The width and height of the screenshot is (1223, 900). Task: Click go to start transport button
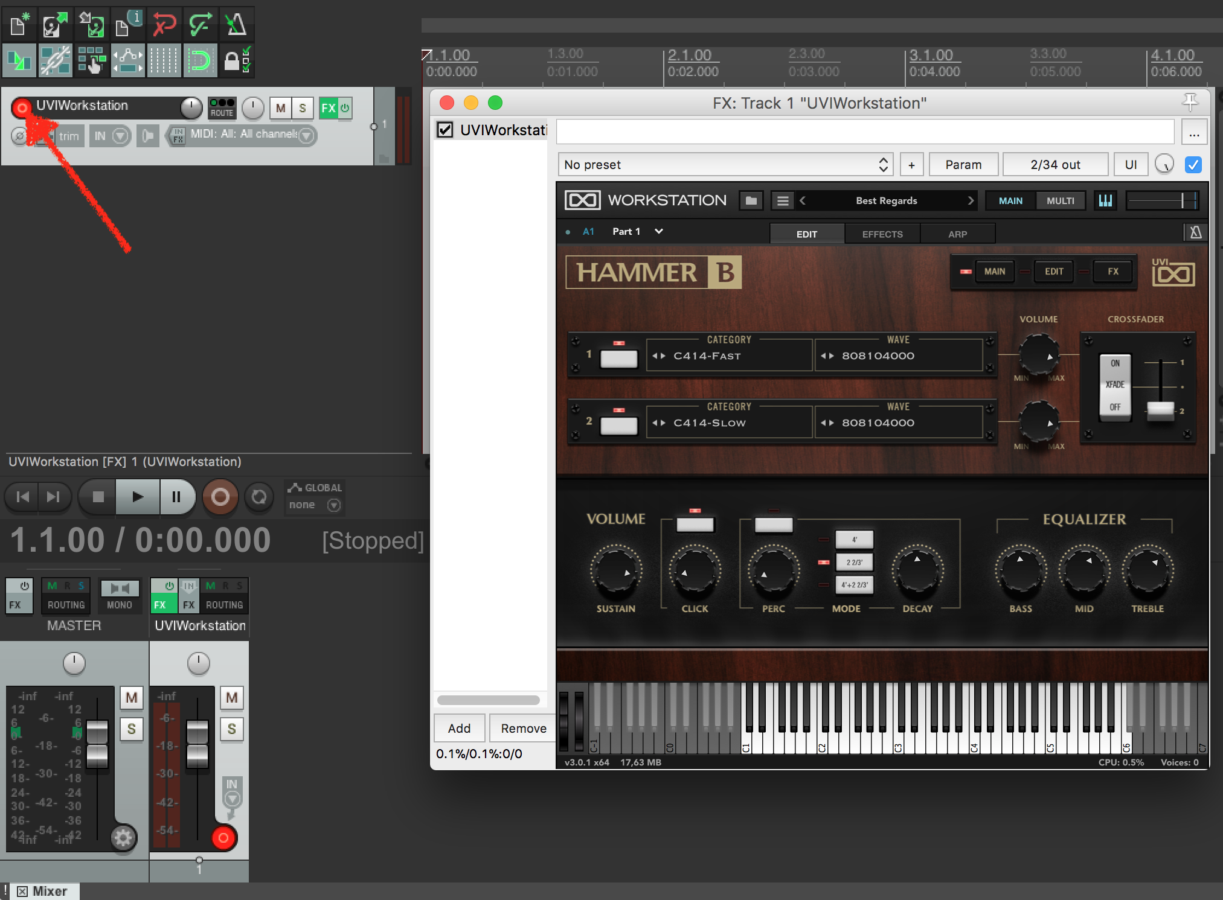23,497
